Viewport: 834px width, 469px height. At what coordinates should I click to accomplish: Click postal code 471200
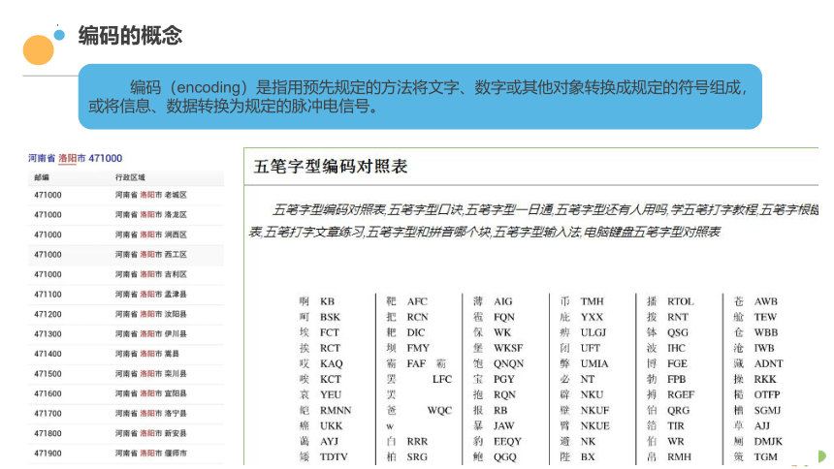pyautogui.click(x=48, y=314)
